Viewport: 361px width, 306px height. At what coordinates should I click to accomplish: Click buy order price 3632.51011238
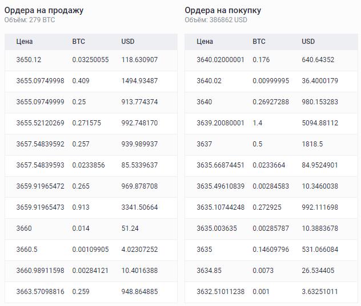(x=220, y=292)
